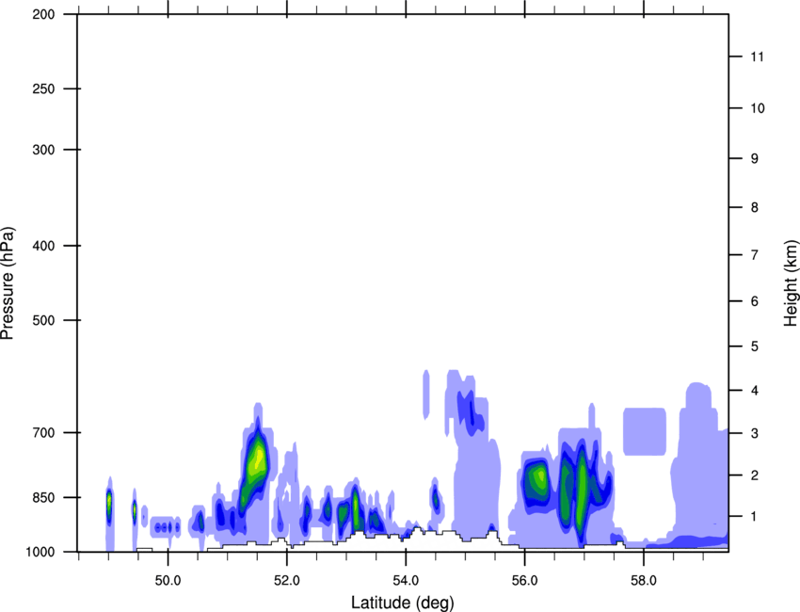Click tall green contour near latitude 57.0
Image resolution: width=800 pixels, height=612 pixels.
[x=581, y=490]
